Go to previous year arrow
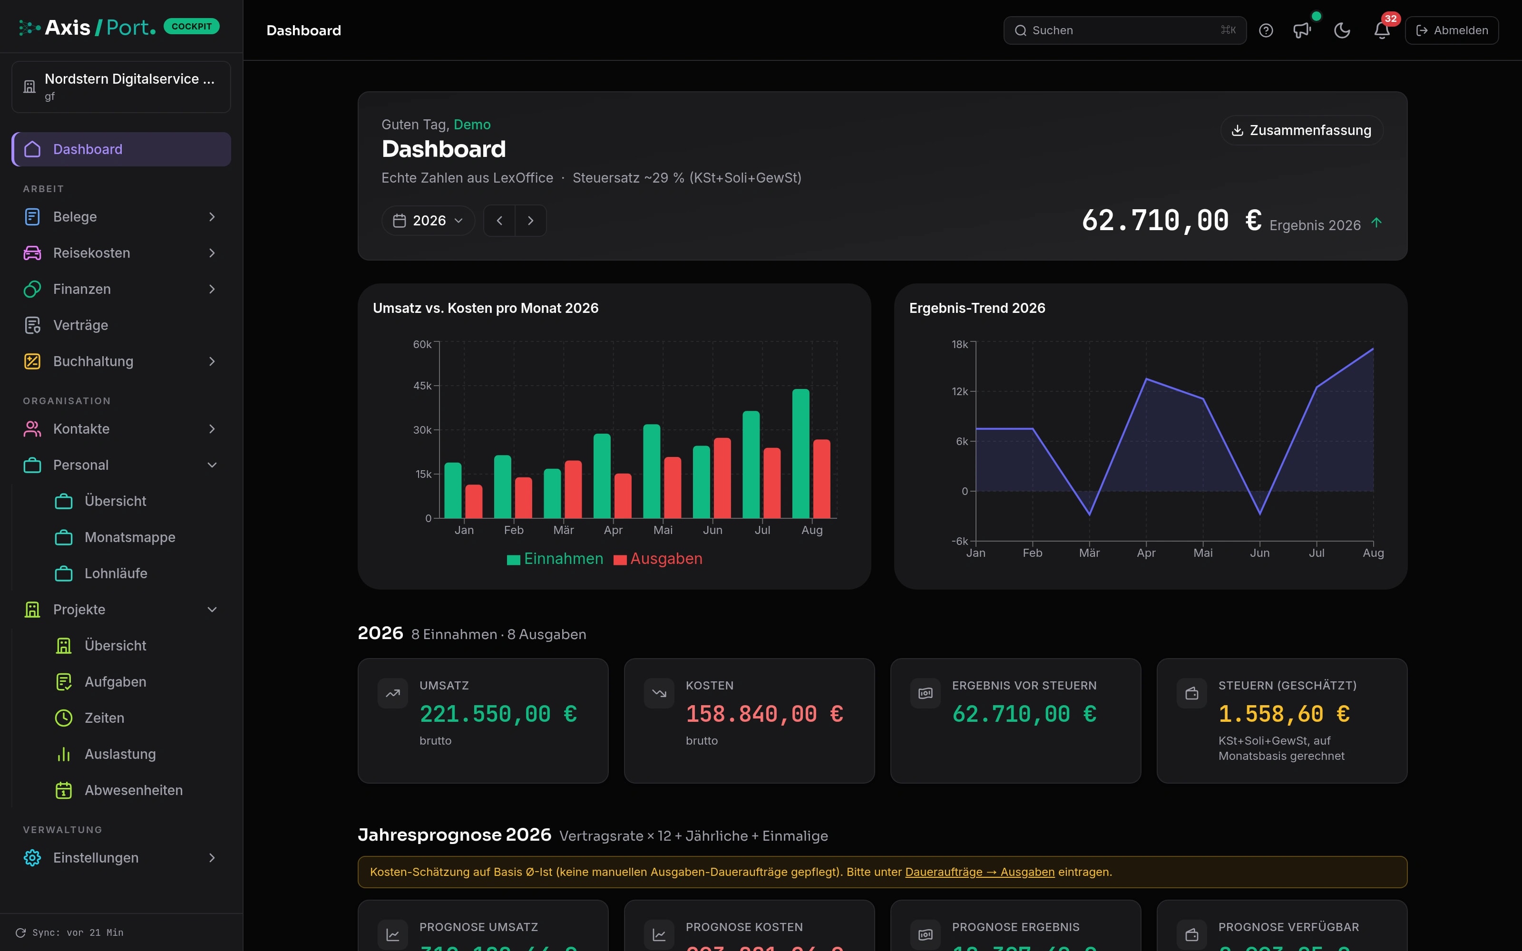Viewport: 1522px width, 951px height. click(x=499, y=221)
